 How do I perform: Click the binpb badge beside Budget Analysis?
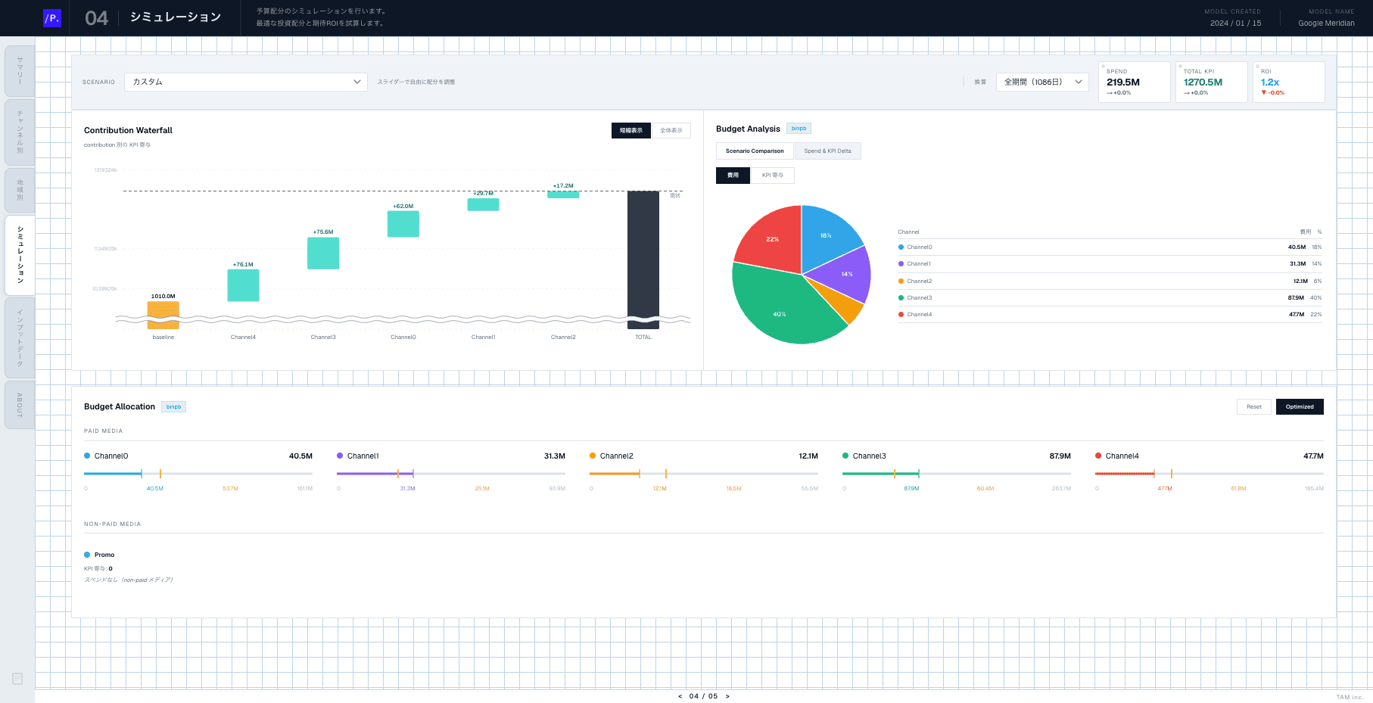click(799, 129)
